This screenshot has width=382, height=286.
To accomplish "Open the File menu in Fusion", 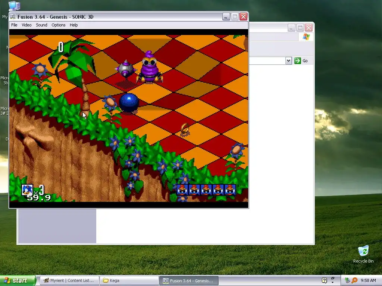I will click(x=14, y=25).
